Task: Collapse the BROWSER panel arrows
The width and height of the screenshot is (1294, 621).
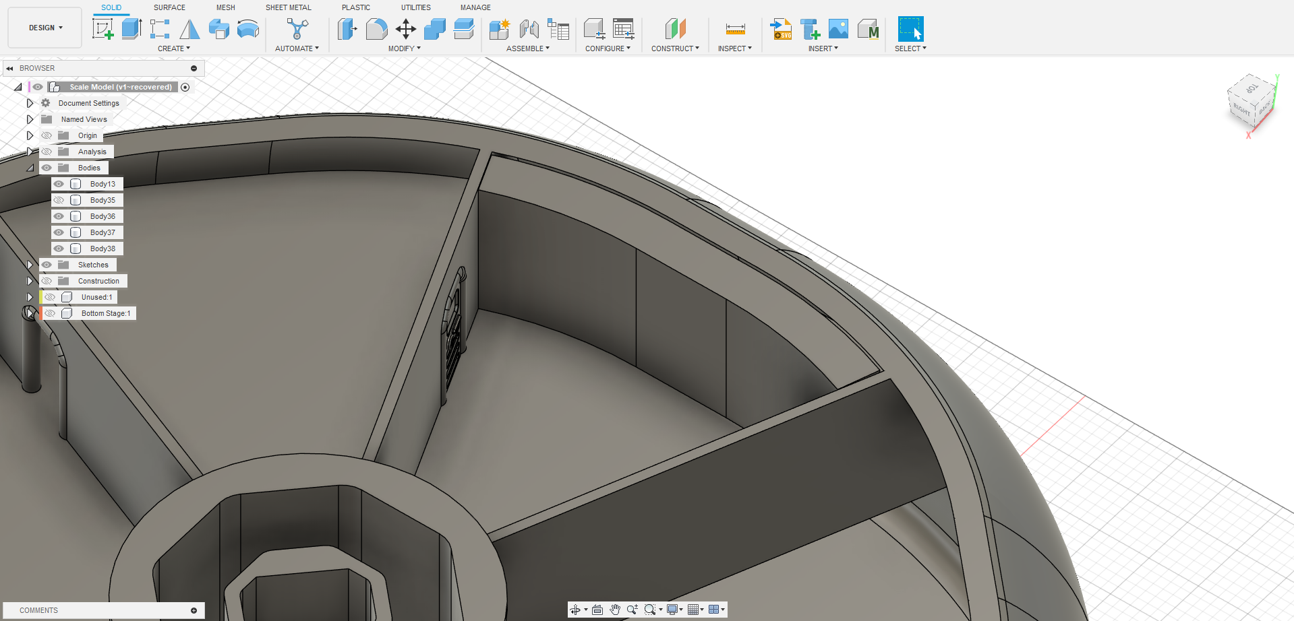Action: (9, 68)
